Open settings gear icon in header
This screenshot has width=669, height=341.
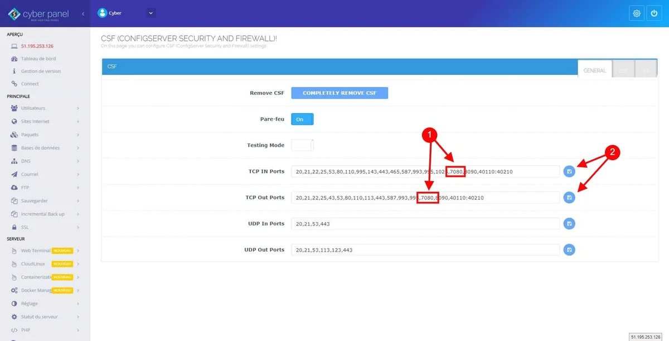point(636,13)
